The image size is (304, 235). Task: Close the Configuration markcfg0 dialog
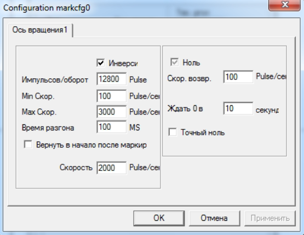tap(285, 4)
